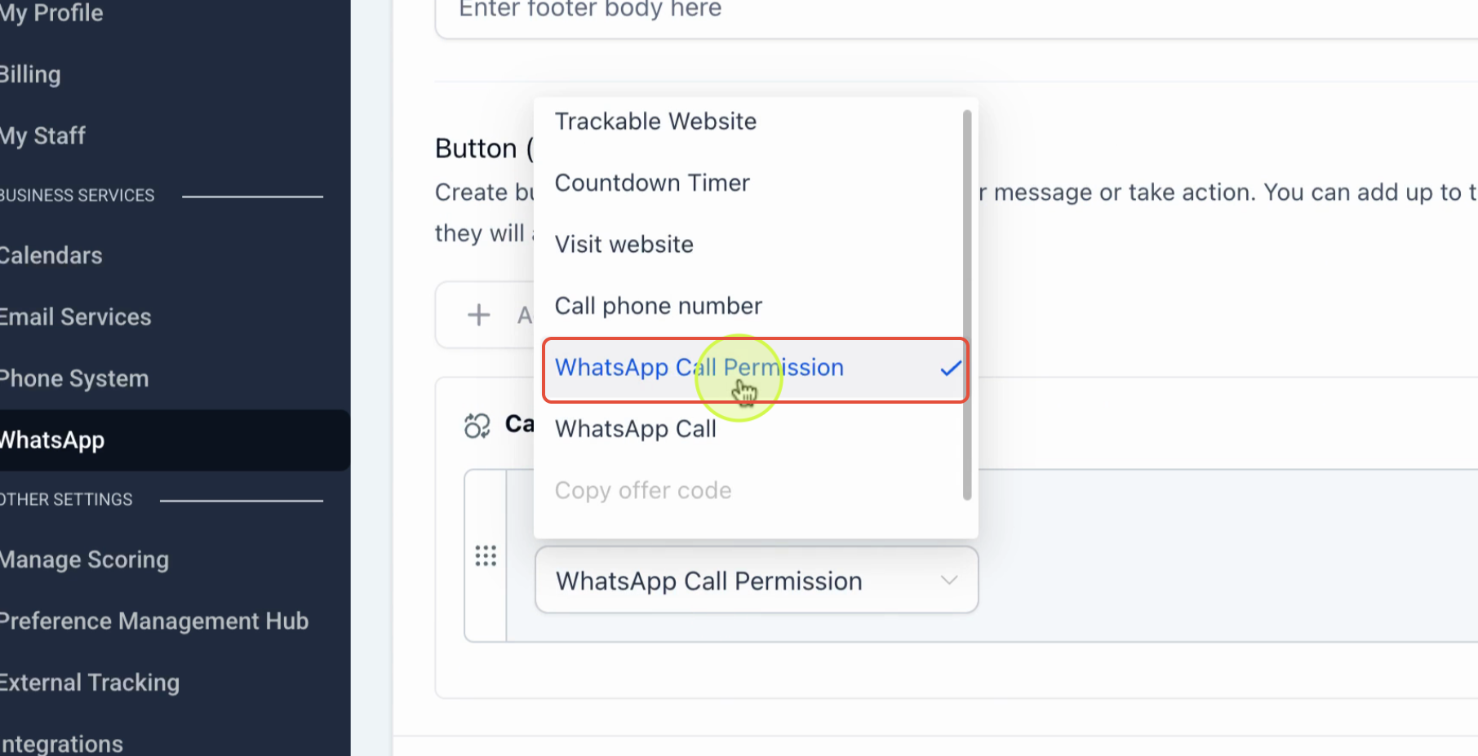Go to Calendars settings
Viewport: 1478px width, 756px height.
(x=51, y=255)
